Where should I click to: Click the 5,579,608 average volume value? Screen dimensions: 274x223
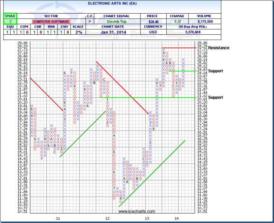(204, 33)
